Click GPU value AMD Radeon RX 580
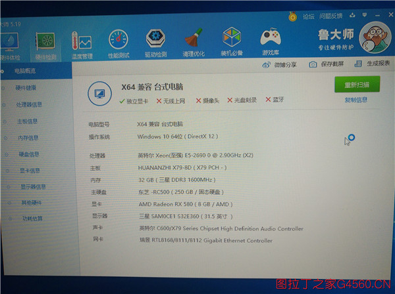This screenshot has width=395, height=294. pyautogui.click(x=186, y=204)
